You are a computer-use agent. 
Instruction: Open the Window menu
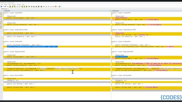click(x=19, y=5)
